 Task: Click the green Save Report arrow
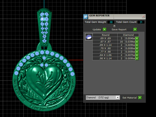(x=135, y=30)
